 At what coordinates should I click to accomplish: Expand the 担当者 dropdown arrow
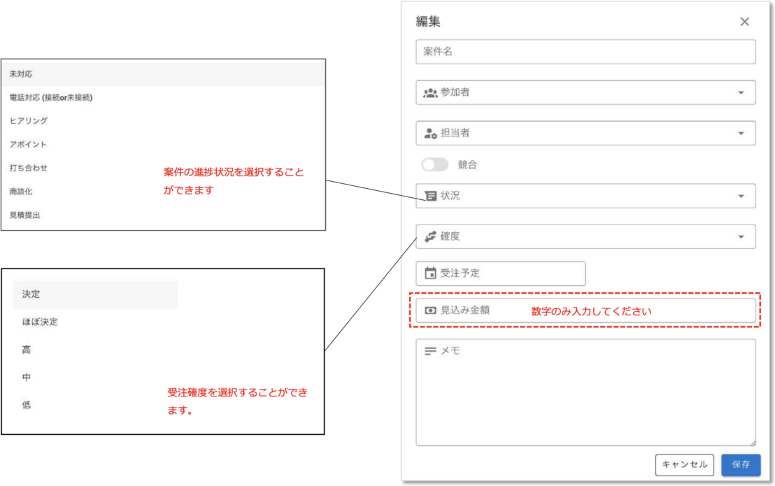[x=741, y=134]
